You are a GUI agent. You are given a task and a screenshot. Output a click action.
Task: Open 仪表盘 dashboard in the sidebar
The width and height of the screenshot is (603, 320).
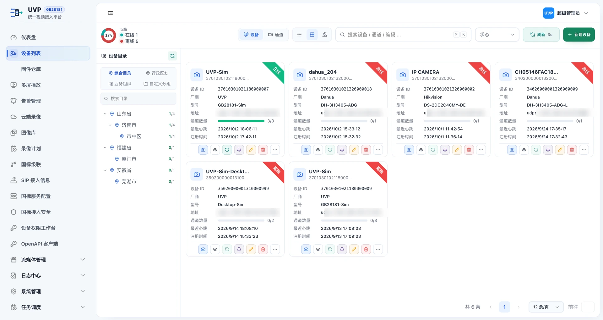coord(48,37)
